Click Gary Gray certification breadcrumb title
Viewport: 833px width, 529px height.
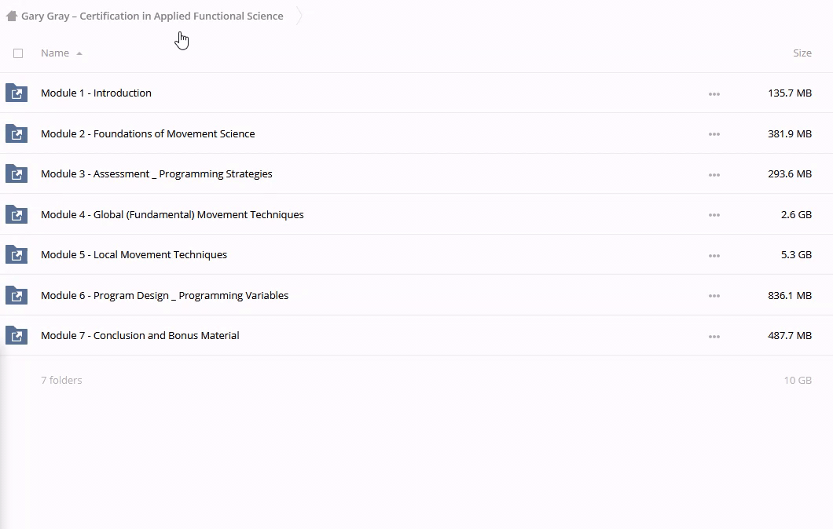pyautogui.click(x=152, y=16)
